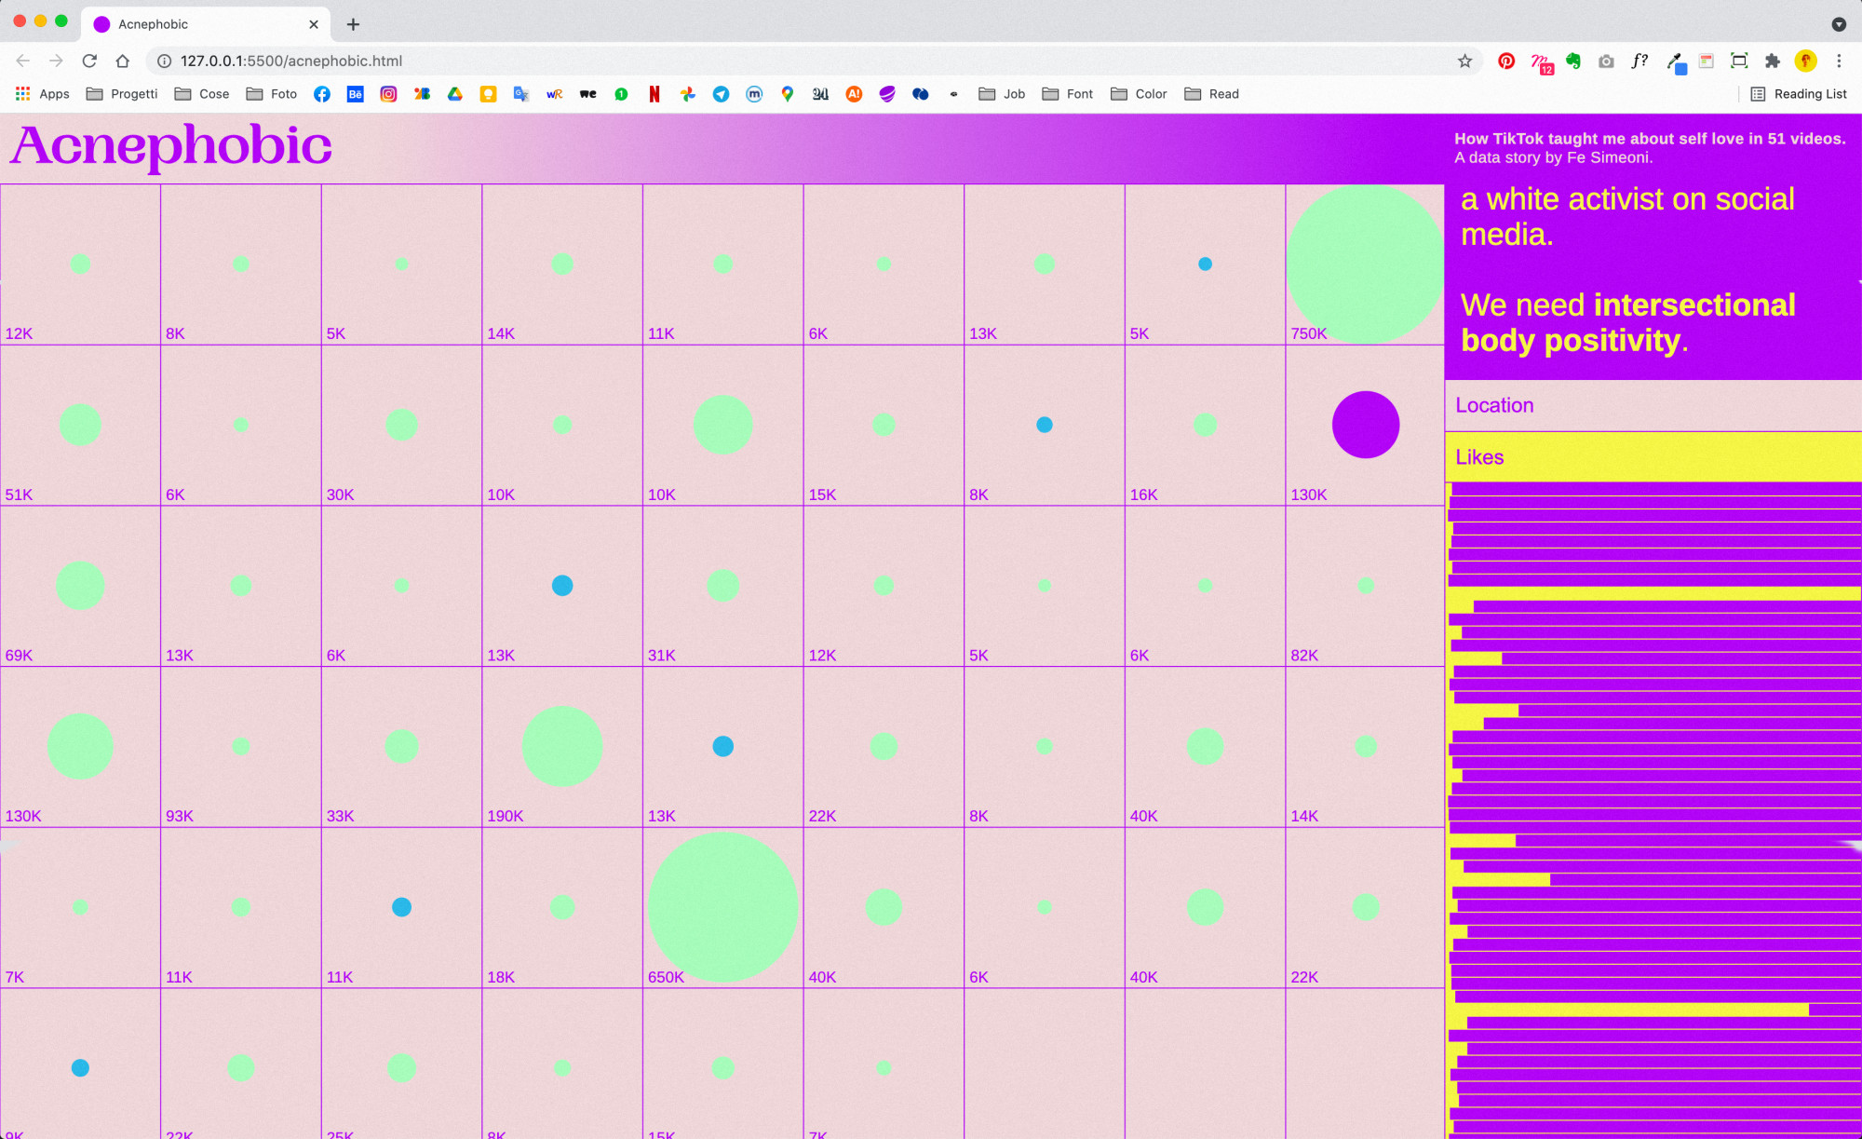Open the Progetti bookmarks folder
The width and height of the screenshot is (1862, 1139).
(122, 94)
